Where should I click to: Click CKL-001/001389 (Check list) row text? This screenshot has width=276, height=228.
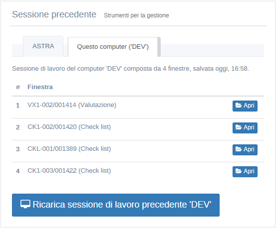[x=69, y=149]
